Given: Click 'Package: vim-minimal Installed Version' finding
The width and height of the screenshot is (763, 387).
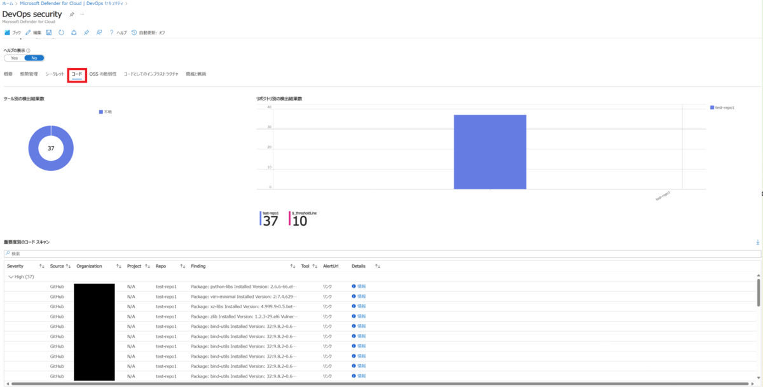Looking at the screenshot, I should pyautogui.click(x=244, y=296).
